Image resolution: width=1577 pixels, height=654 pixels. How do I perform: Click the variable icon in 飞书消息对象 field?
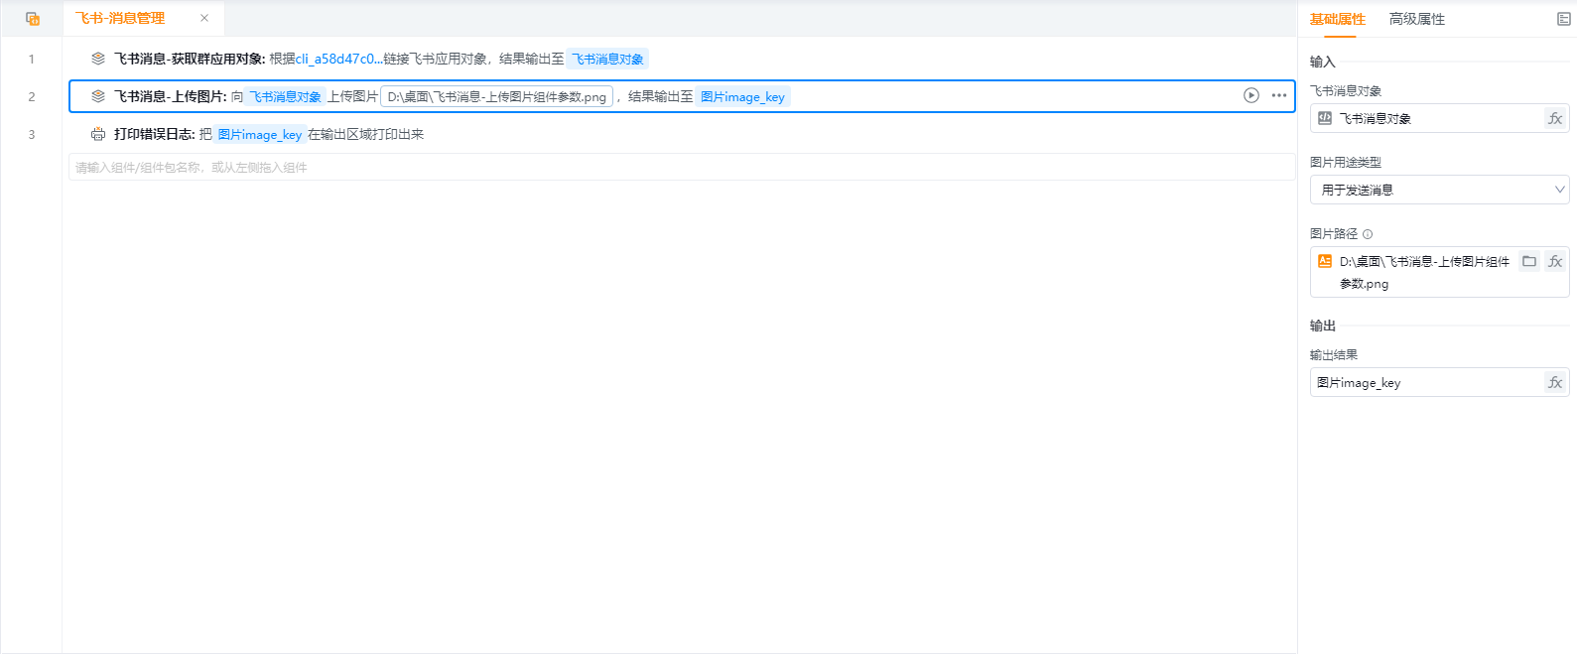pyautogui.click(x=1325, y=118)
